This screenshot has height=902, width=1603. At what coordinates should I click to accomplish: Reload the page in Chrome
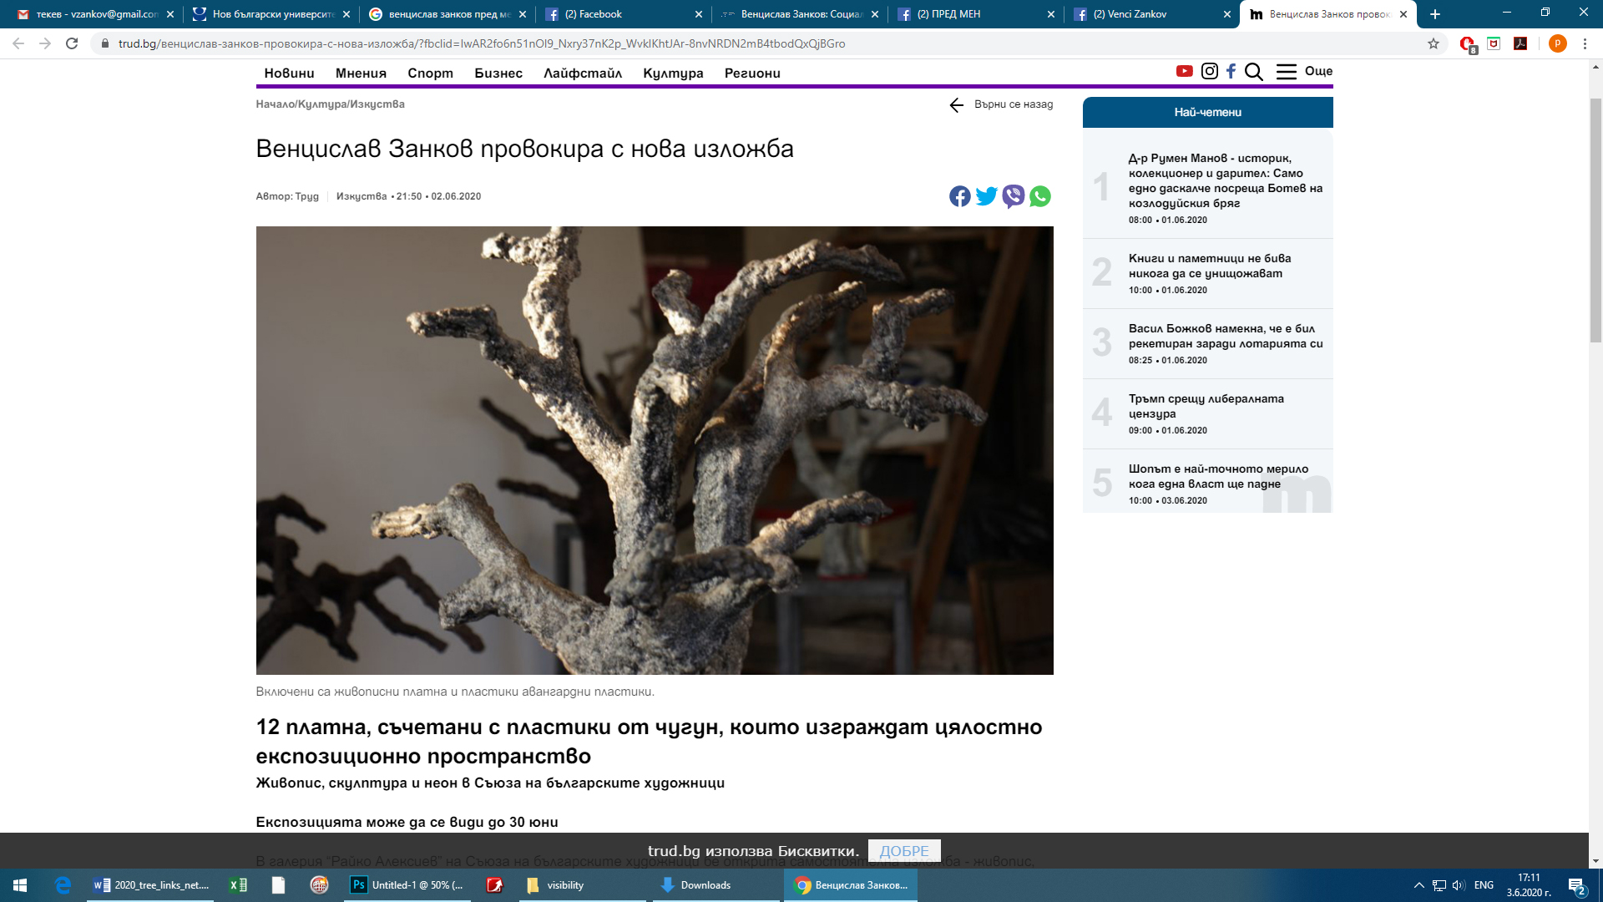coord(72,43)
